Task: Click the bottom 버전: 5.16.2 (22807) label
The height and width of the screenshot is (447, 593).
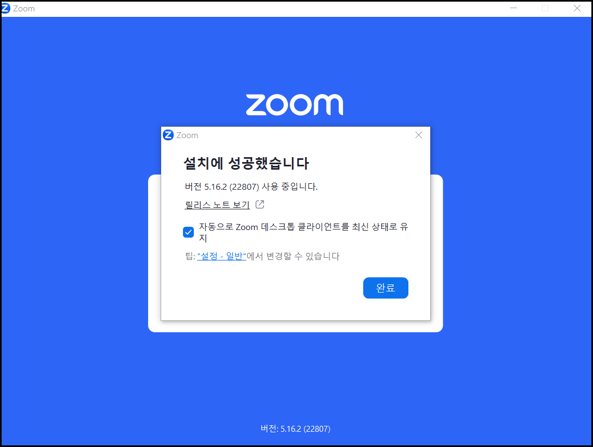Action: pos(295,429)
